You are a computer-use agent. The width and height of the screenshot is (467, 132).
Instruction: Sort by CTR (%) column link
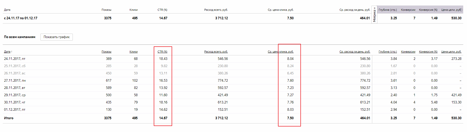click(162, 52)
